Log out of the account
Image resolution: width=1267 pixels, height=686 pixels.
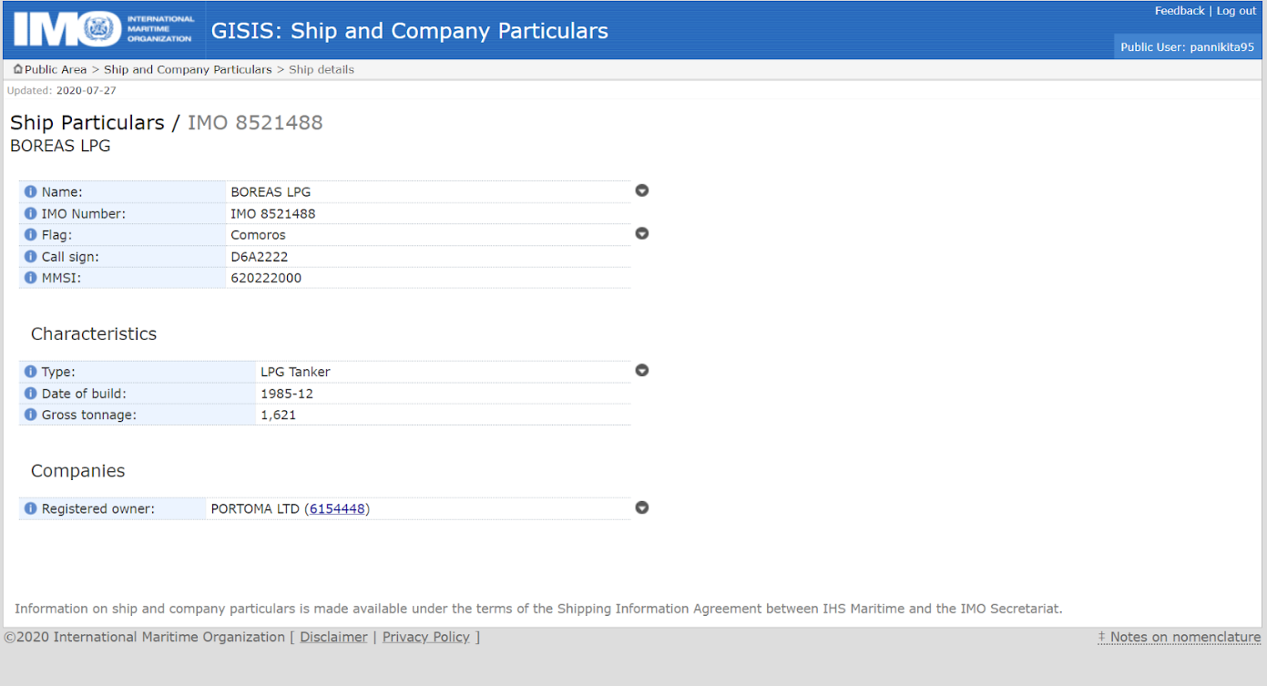coord(1236,11)
